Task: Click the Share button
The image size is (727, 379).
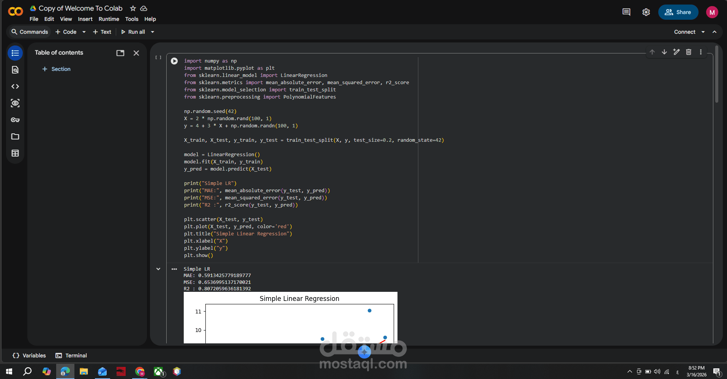Action: click(678, 12)
